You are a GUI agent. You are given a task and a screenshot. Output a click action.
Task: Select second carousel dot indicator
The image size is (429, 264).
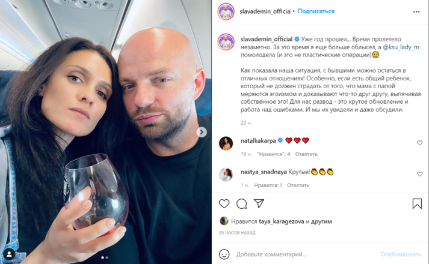click(107, 257)
